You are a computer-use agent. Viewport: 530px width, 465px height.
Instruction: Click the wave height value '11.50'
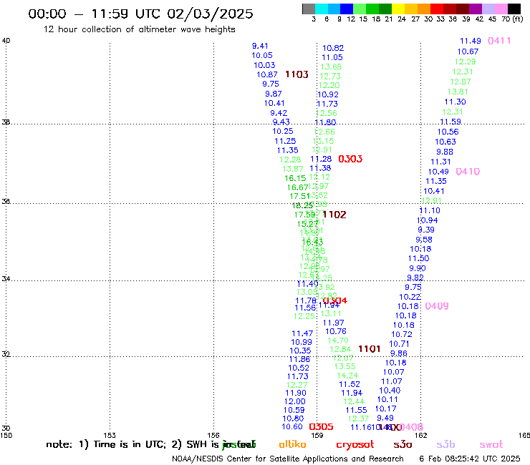click(x=419, y=259)
